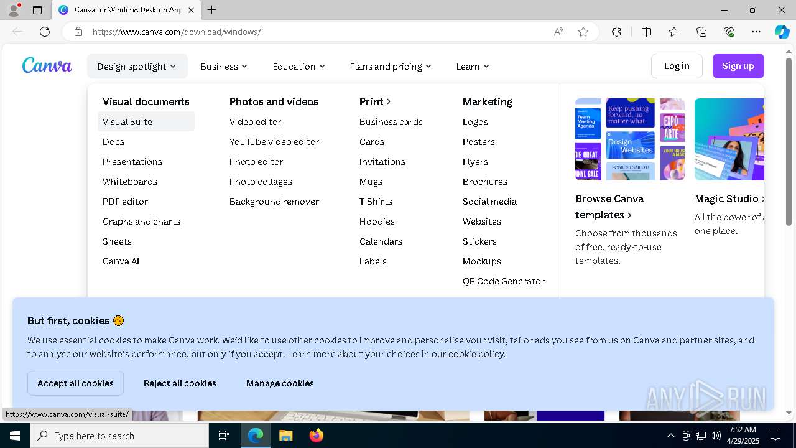
Task: Open a new browser tab
Action: click(212, 10)
